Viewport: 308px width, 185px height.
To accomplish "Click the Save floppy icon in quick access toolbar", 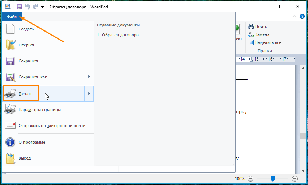I will [19, 7].
